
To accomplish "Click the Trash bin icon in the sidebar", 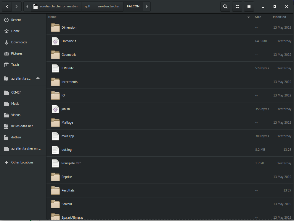I will pos(7,65).
